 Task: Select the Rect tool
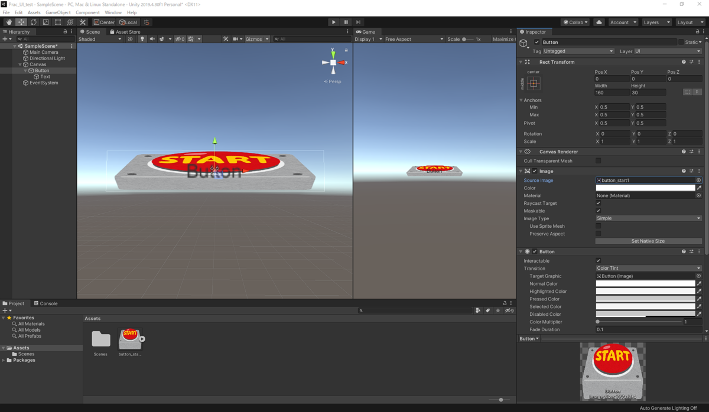tap(58, 22)
